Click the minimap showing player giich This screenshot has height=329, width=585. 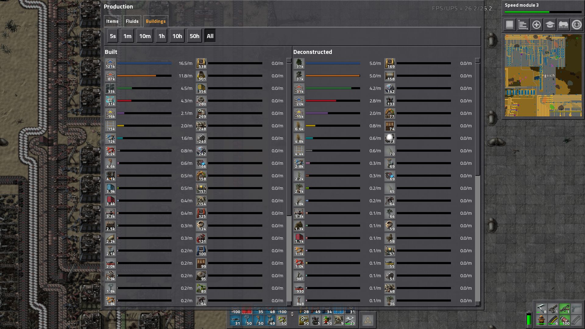(543, 76)
